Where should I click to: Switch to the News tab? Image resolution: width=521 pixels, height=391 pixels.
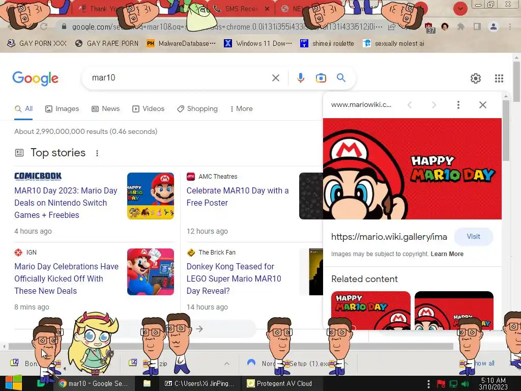click(x=105, y=109)
